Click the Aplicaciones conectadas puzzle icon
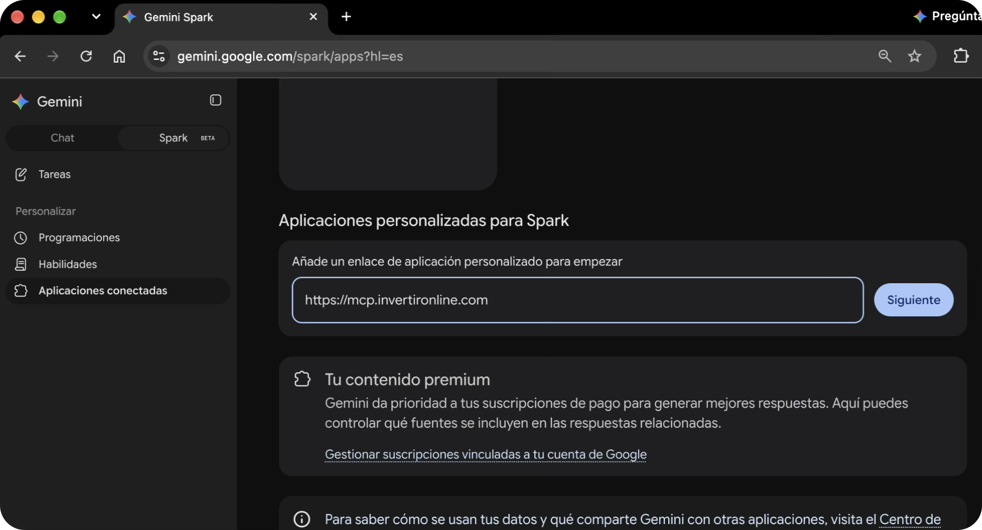Viewport: 982px width, 530px height. tap(20, 291)
